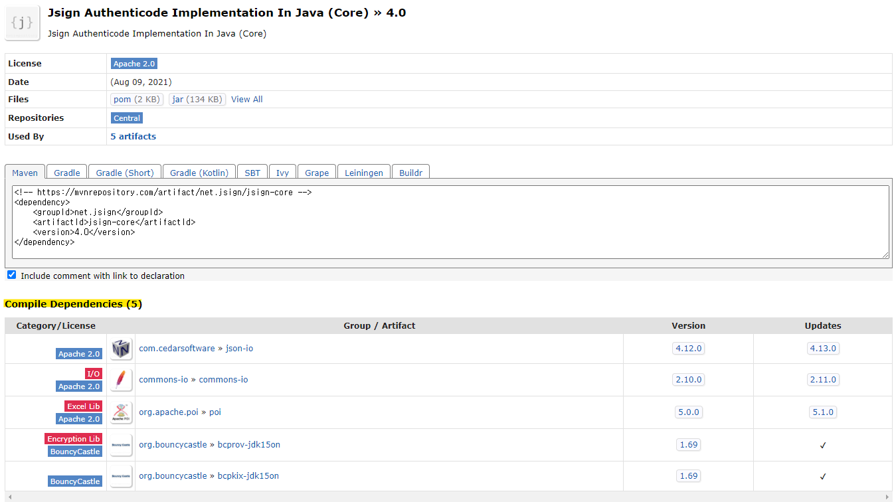Open the commons-io group link
894x502 pixels.
coord(163,380)
